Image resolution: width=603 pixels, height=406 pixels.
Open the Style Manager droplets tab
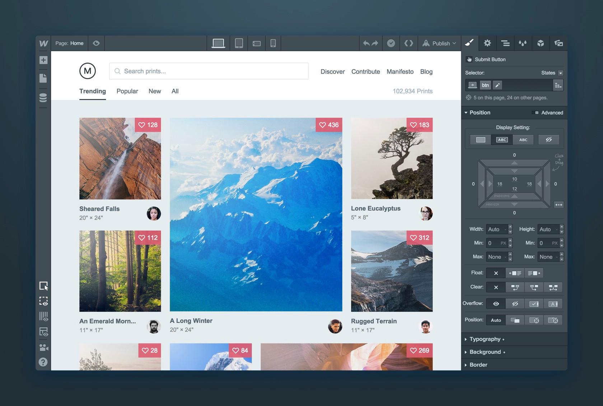tap(523, 43)
